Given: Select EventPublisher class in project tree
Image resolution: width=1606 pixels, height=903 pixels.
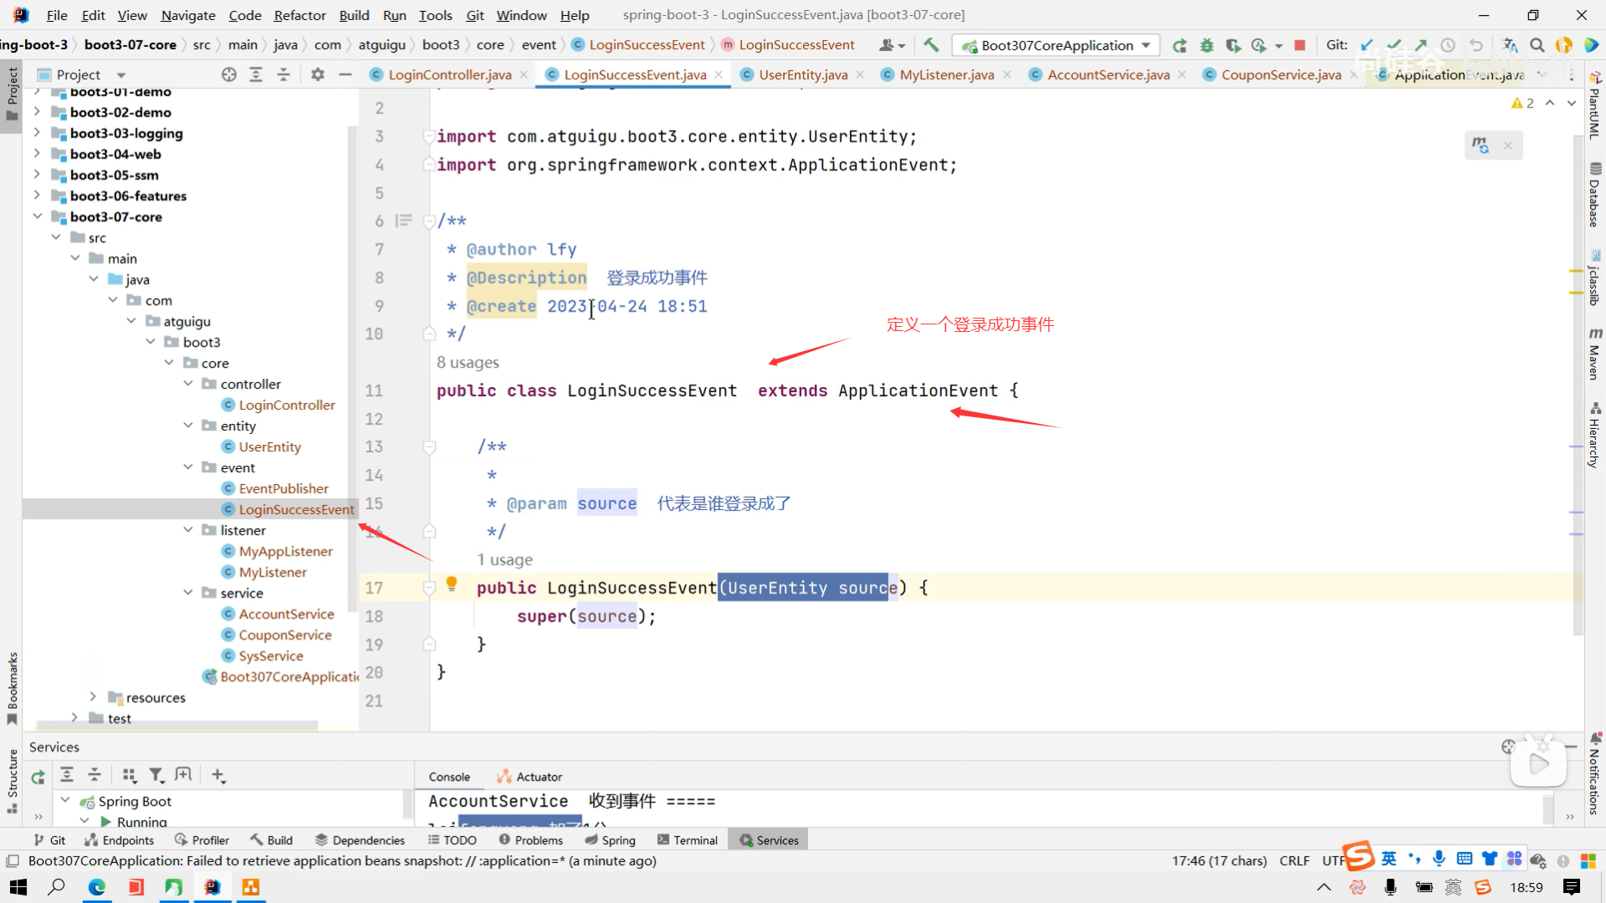Looking at the screenshot, I should pyautogui.click(x=284, y=488).
